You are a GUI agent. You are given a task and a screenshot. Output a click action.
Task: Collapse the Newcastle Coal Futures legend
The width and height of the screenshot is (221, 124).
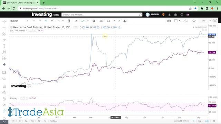tap(11, 27)
